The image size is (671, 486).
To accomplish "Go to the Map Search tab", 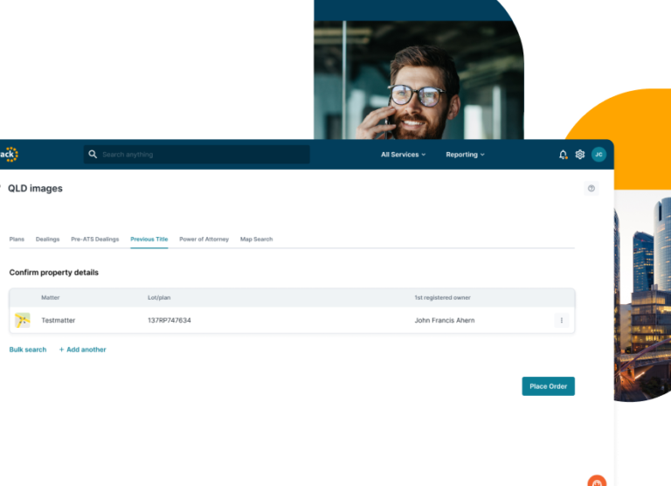I will click(256, 240).
